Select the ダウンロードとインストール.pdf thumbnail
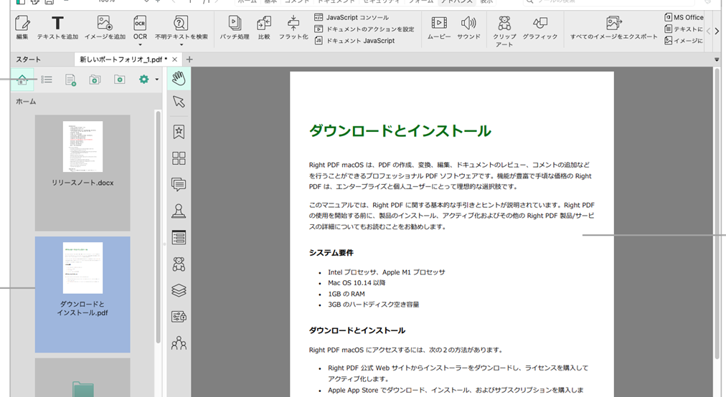 82,295
